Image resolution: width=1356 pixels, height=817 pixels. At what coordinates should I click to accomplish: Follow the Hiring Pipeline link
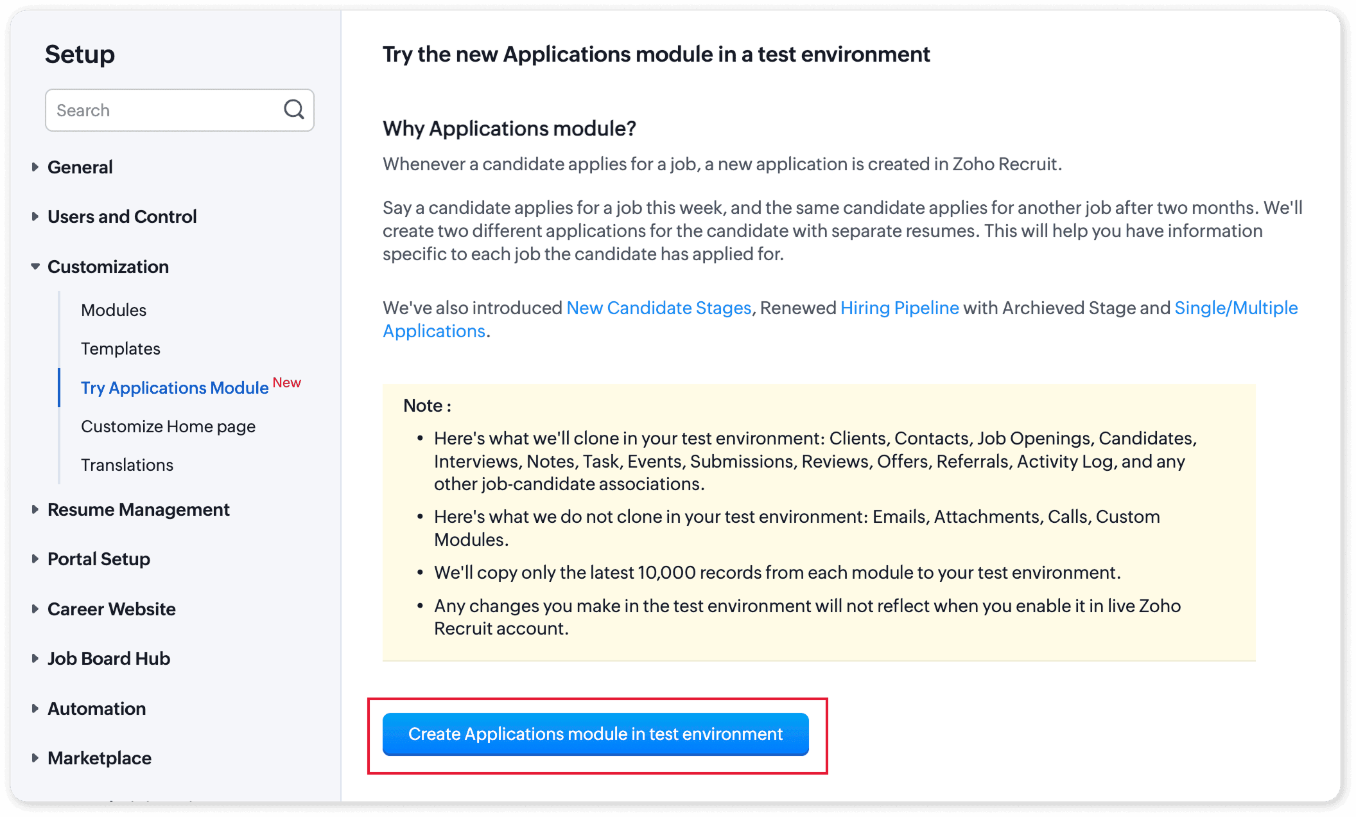(x=900, y=308)
